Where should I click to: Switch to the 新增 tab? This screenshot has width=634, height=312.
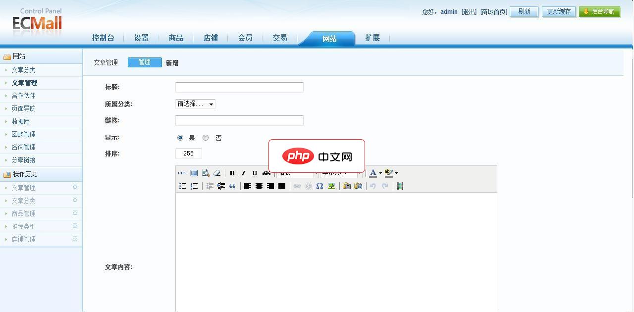(x=172, y=62)
